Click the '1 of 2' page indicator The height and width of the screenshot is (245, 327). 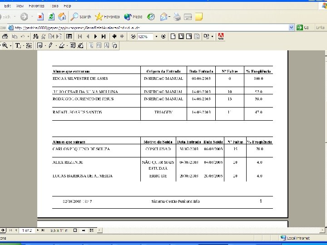[27, 230]
